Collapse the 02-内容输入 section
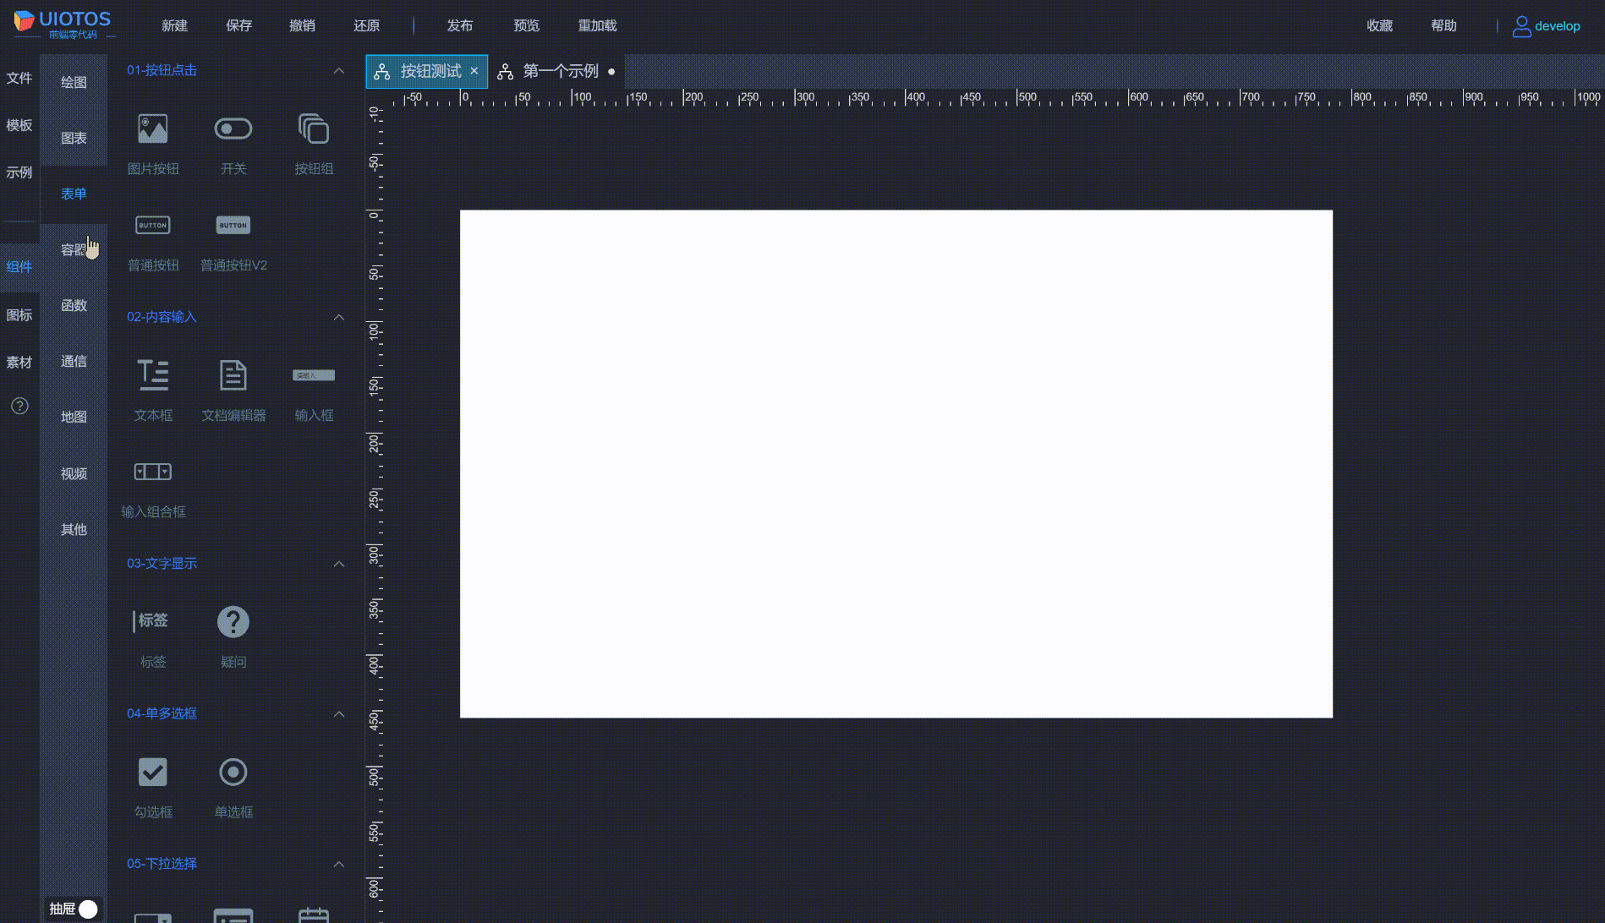The height and width of the screenshot is (923, 1605). (x=339, y=317)
